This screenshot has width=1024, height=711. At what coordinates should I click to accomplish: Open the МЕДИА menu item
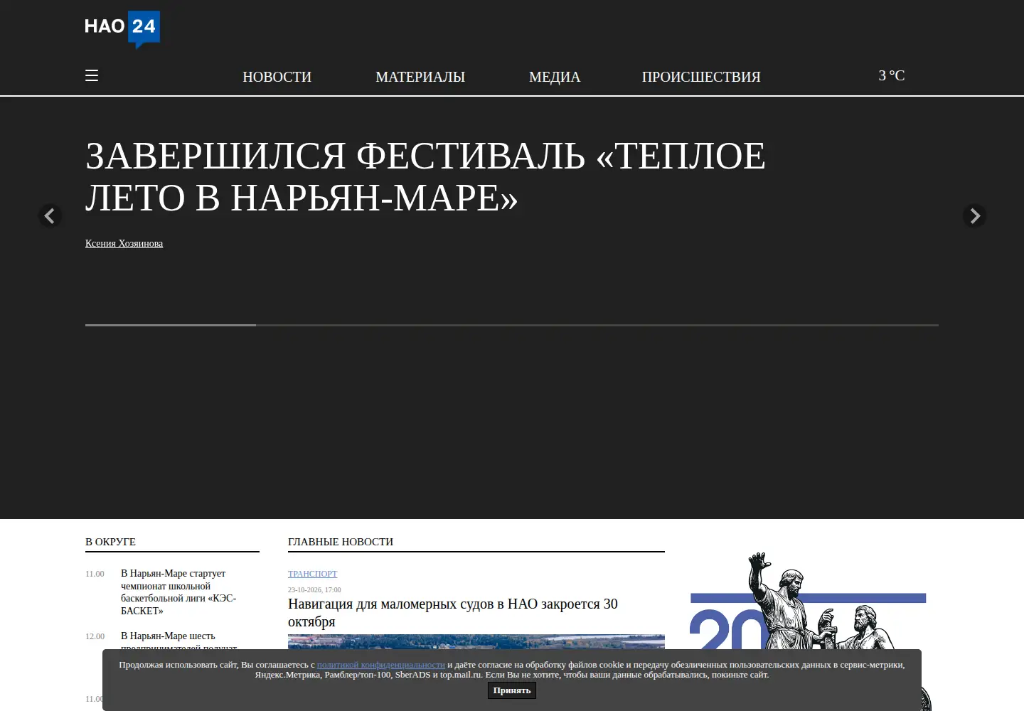[555, 77]
